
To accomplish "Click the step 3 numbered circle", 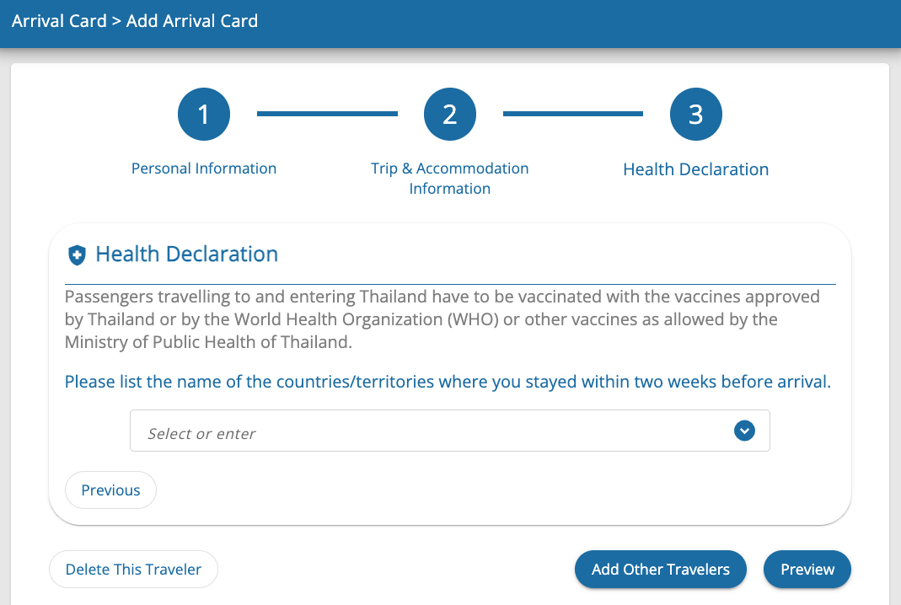I will point(695,114).
